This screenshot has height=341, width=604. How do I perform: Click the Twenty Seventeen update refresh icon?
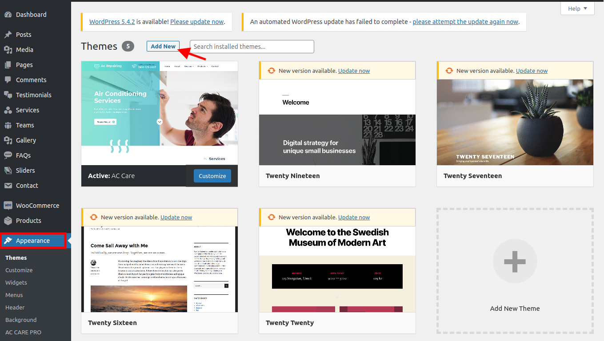point(449,71)
